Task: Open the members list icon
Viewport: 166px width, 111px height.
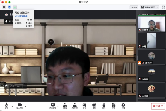Action: [x=75, y=106]
